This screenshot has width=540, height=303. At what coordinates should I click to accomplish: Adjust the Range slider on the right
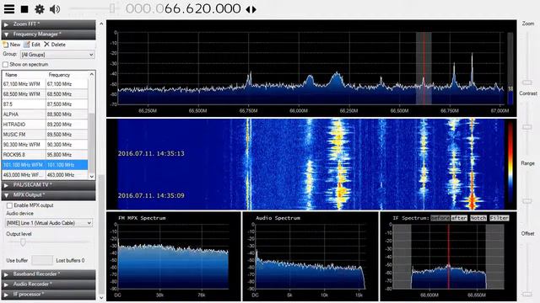click(x=527, y=201)
